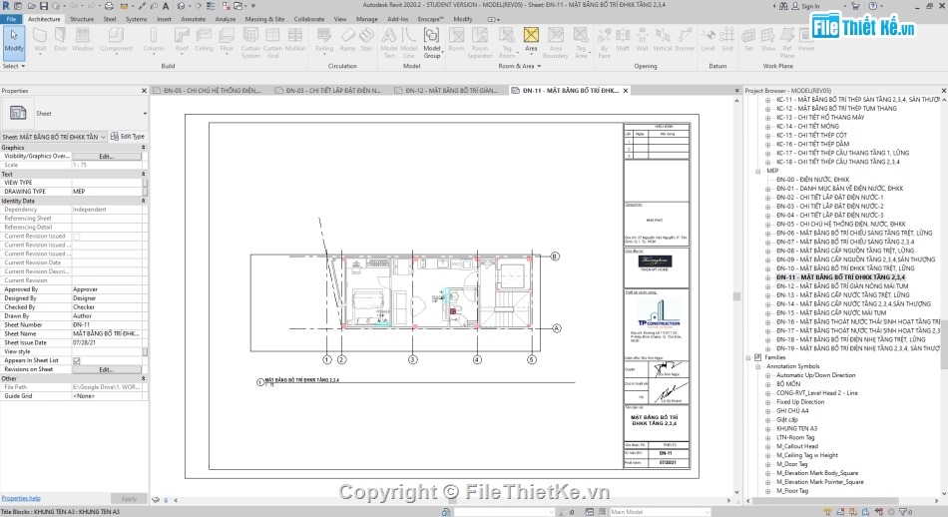The height and width of the screenshot is (517, 948).
Task: Click Visibility/Graphics Overrides Edit button
Action: coord(107,156)
